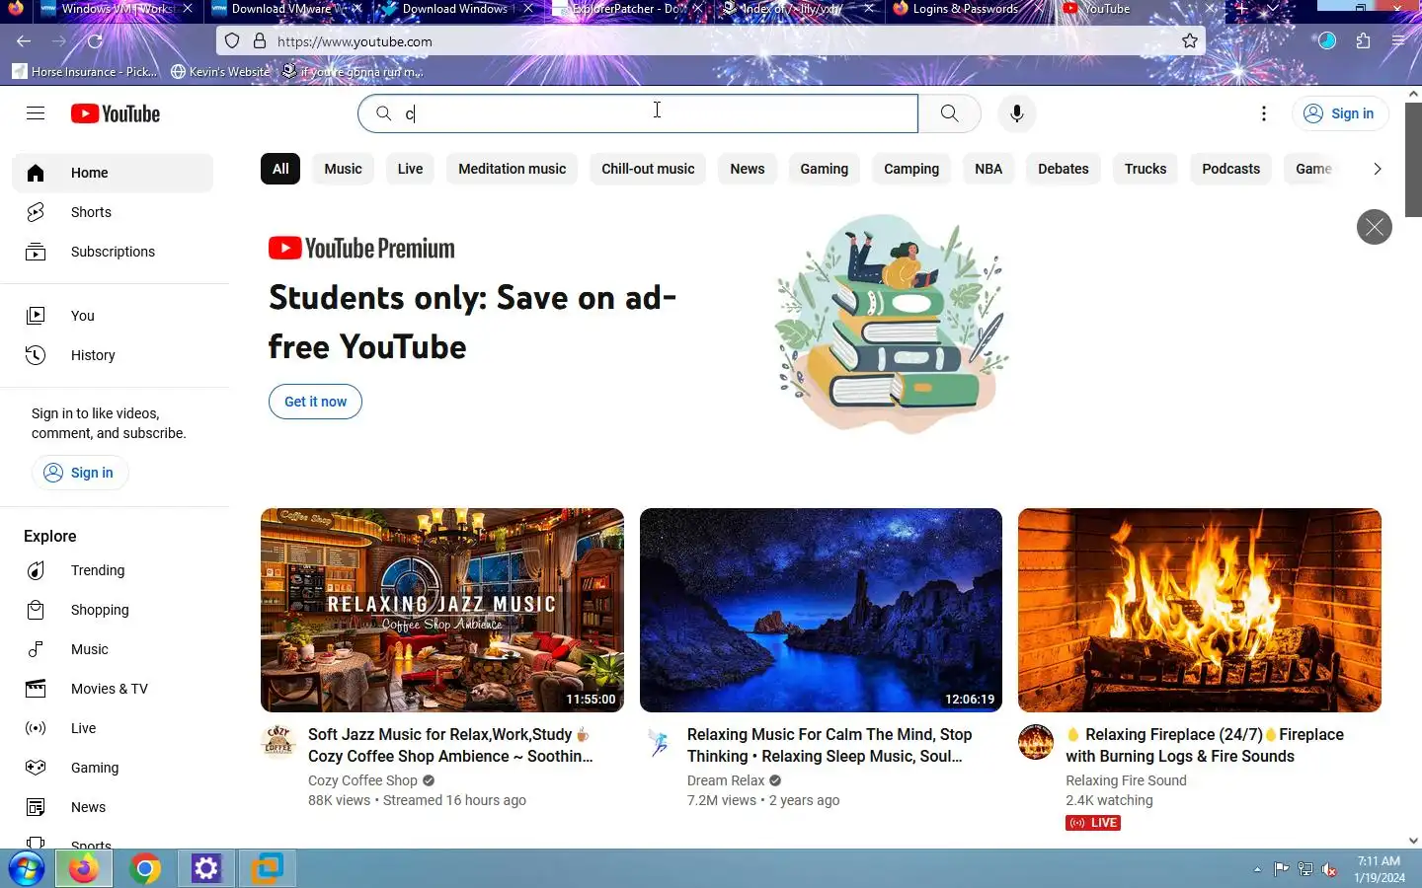
Task: Open Relaxing Music For Calm The Mind title
Action: pos(829,745)
